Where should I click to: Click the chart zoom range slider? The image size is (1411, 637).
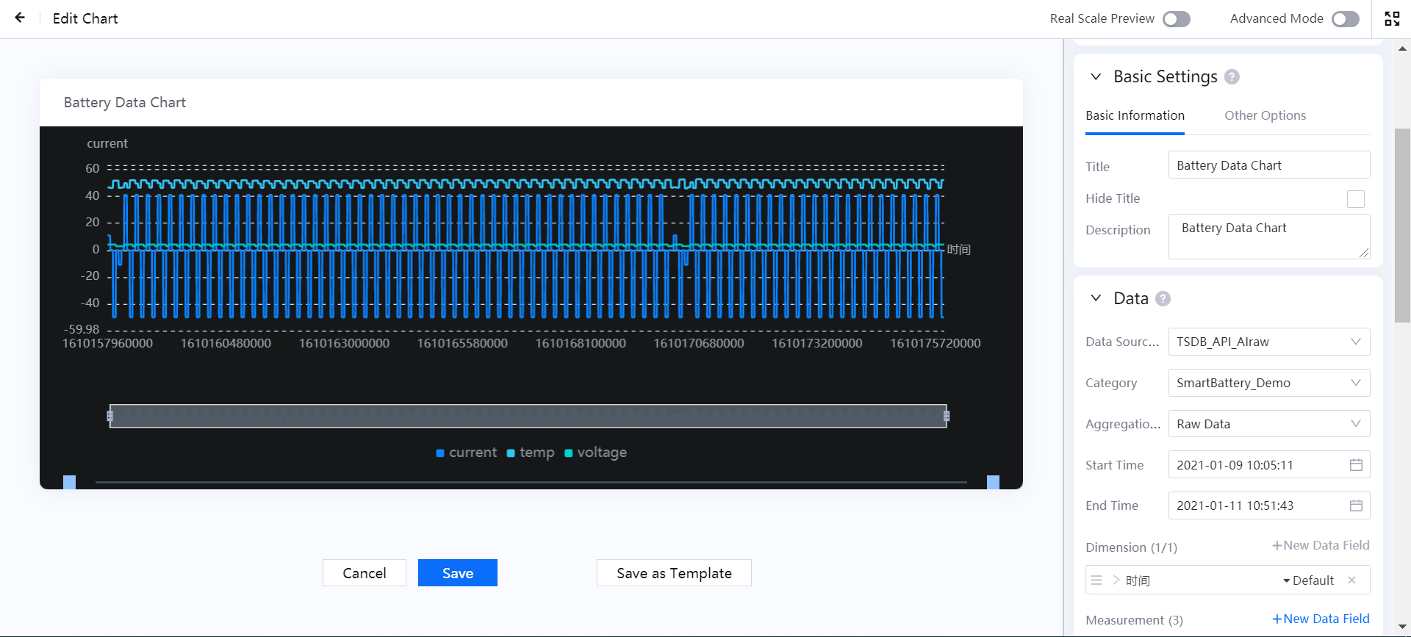click(x=528, y=416)
